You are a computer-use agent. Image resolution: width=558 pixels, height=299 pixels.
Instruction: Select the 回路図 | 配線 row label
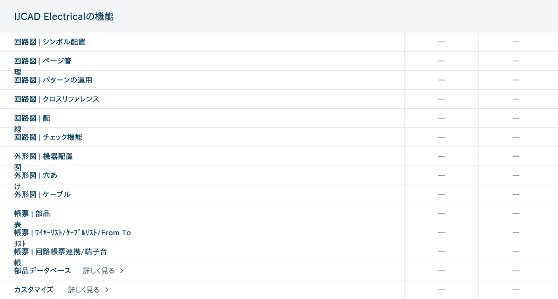32,118
